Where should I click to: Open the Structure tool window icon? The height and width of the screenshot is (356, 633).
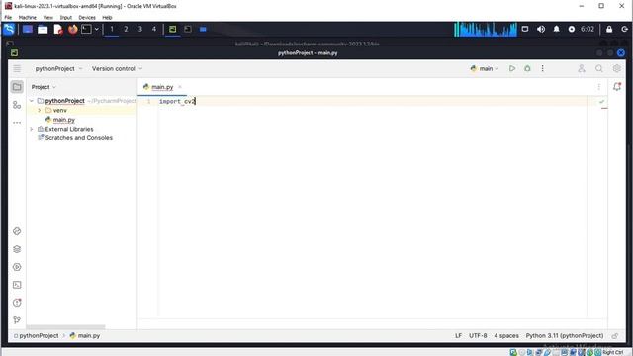coord(17,105)
